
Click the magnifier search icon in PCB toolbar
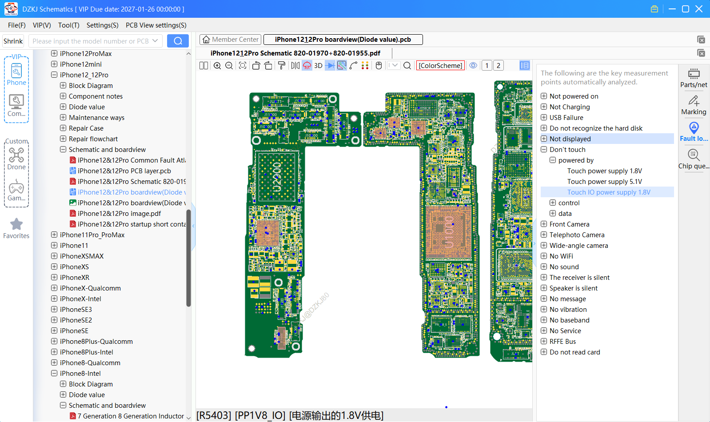[407, 65]
